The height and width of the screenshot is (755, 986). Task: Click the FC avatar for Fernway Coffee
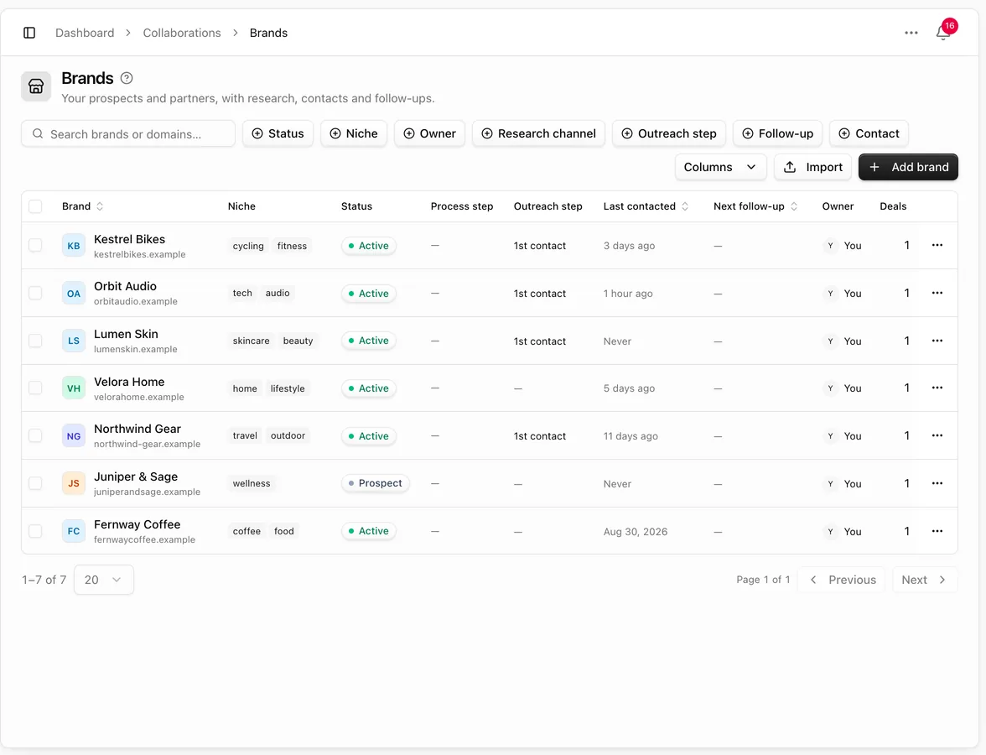74,532
